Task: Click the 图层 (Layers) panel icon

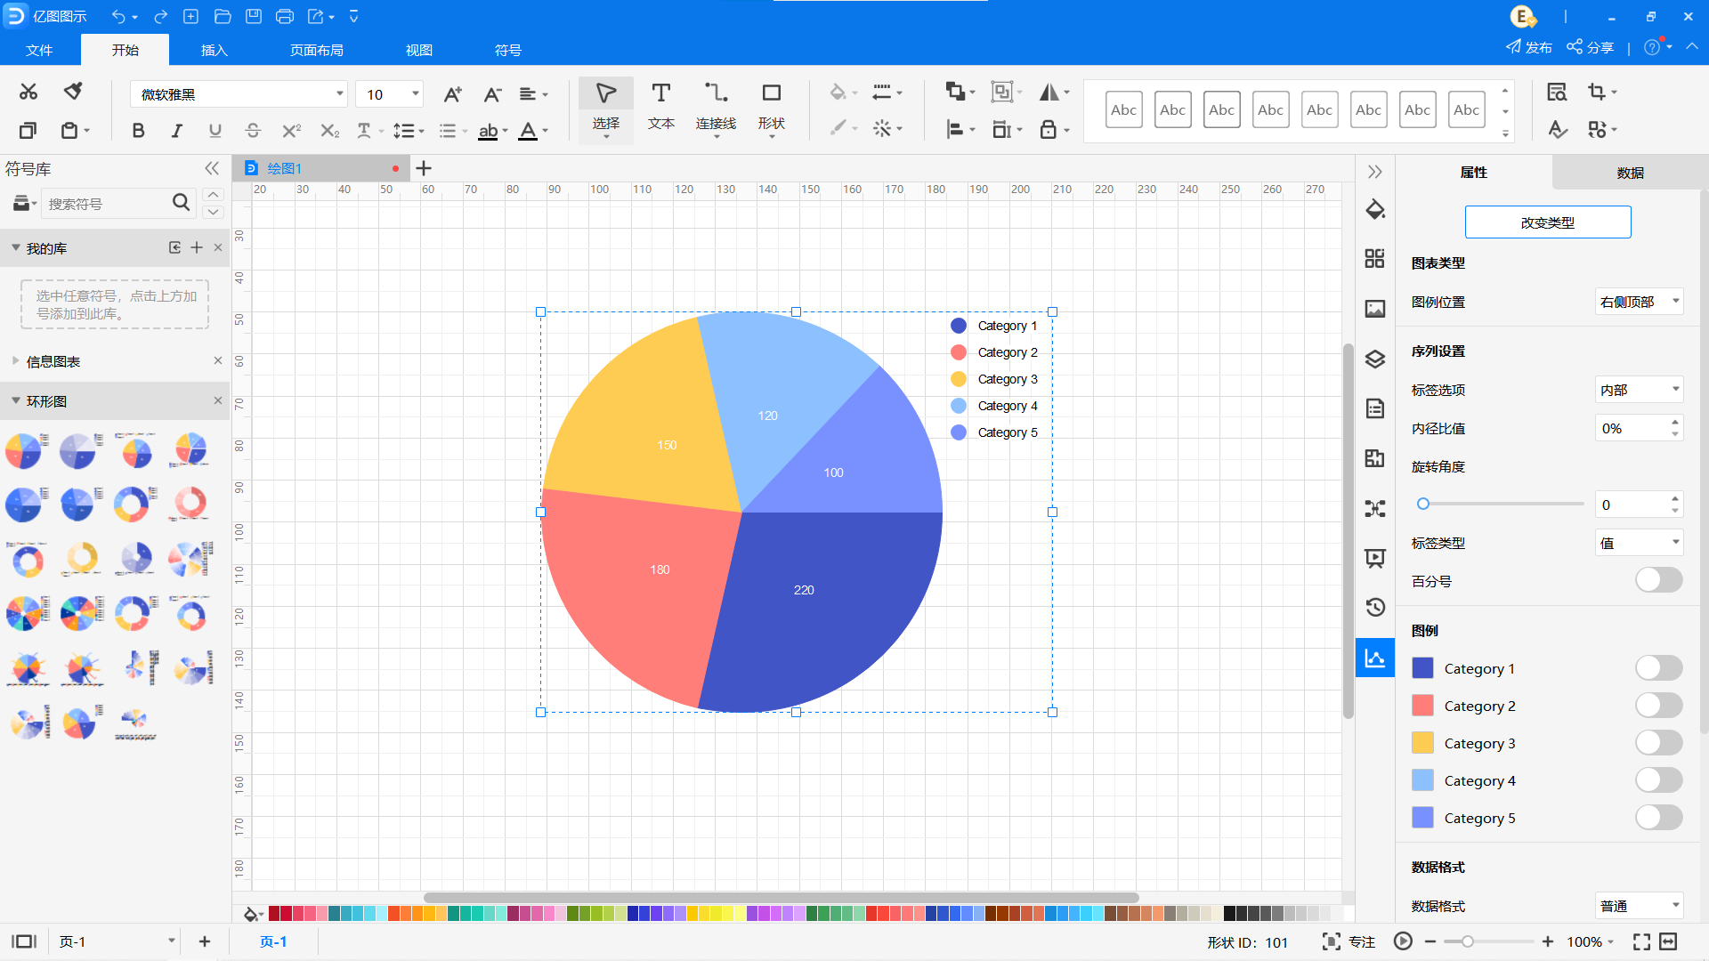Action: (x=1374, y=356)
